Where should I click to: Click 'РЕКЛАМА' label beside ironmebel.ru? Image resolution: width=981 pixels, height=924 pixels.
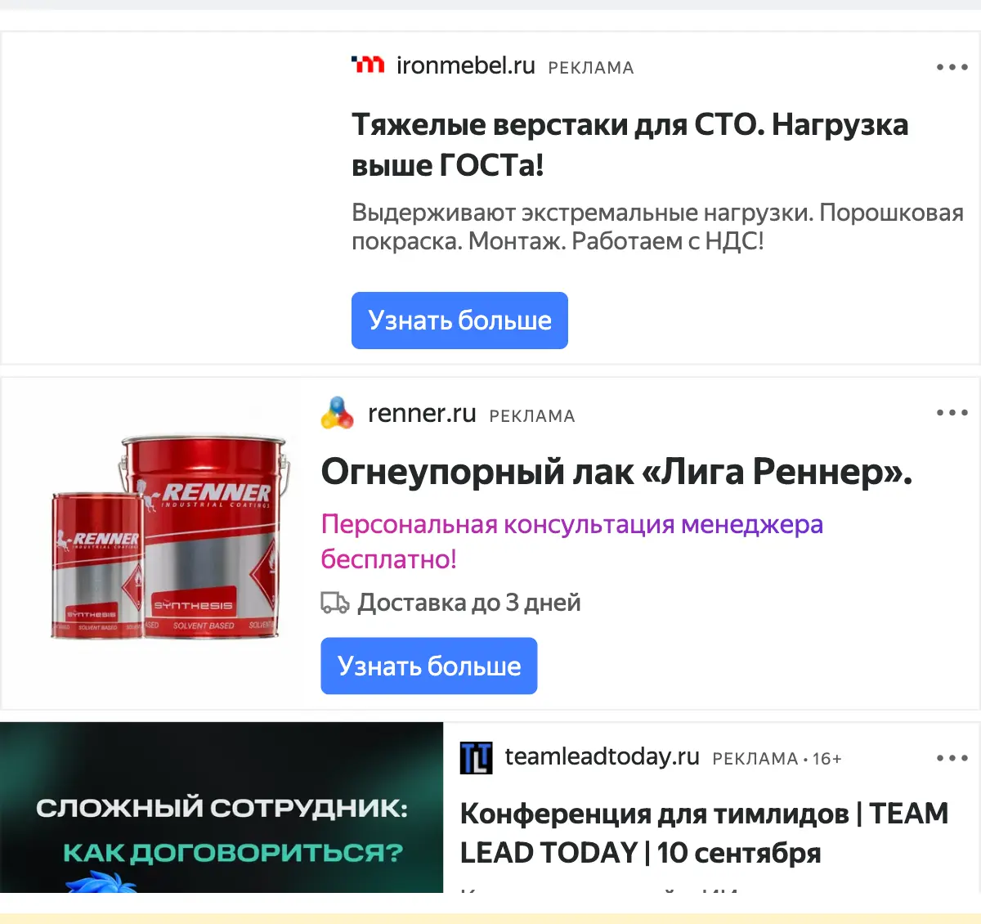[x=591, y=68]
